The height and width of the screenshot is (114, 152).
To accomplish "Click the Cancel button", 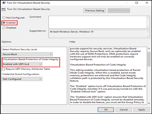I will [x=124, y=110].
